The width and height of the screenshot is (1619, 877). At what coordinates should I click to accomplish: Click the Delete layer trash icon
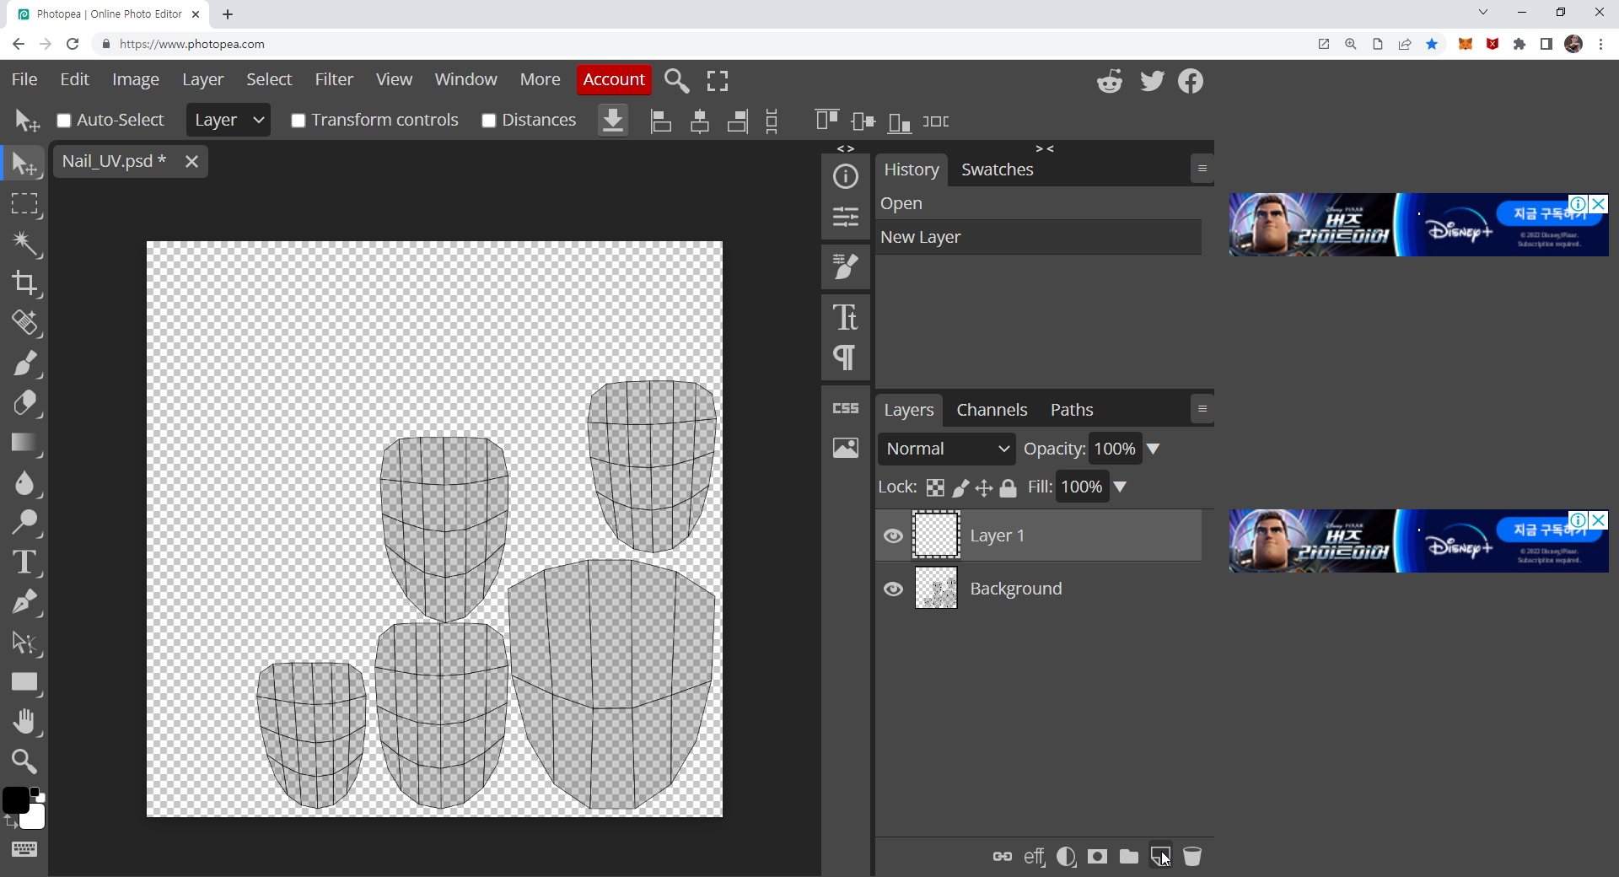[1192, 857]
